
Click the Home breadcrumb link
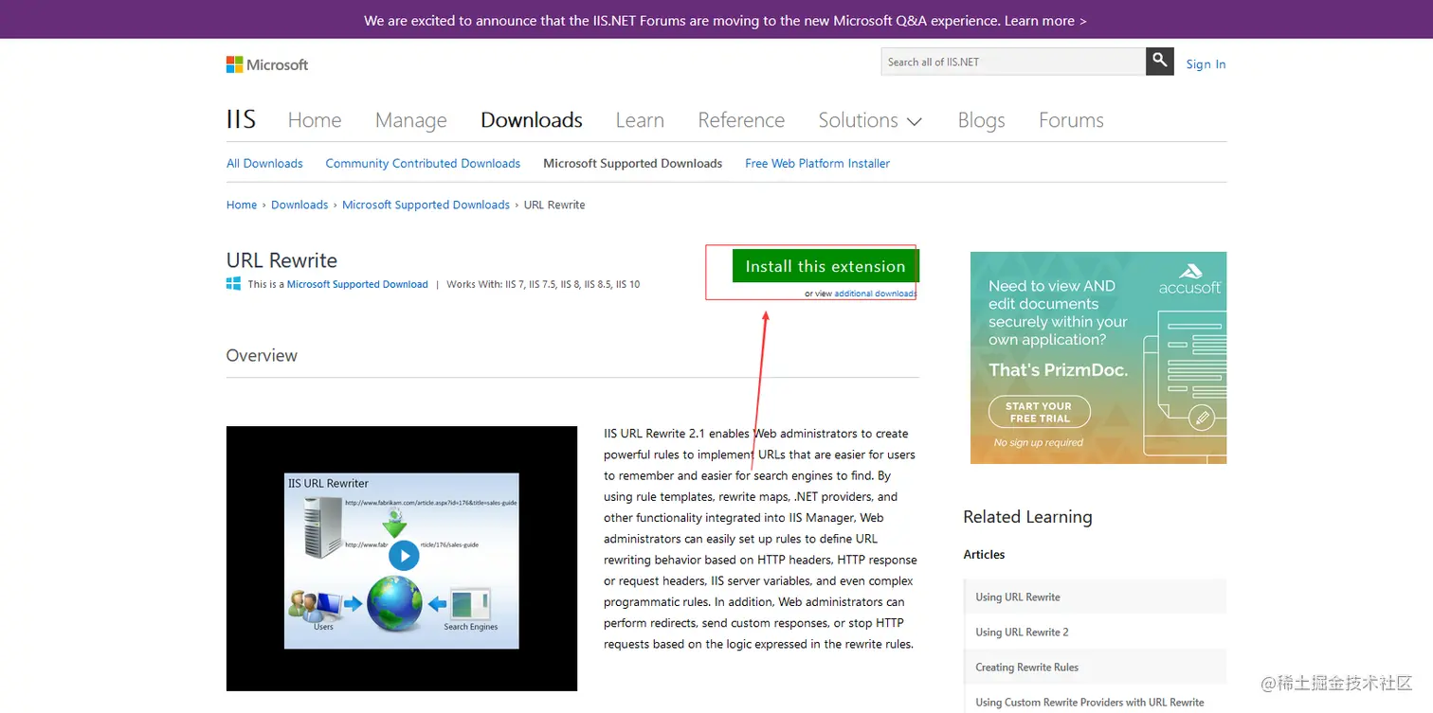[x=242, y=205]
